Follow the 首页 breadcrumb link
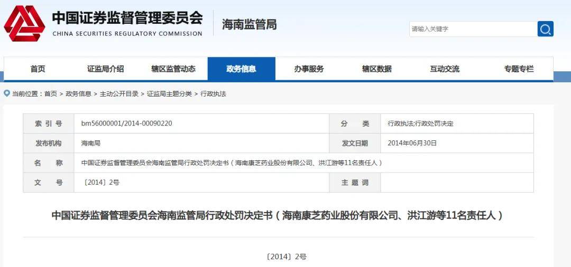 coord(51,94)
